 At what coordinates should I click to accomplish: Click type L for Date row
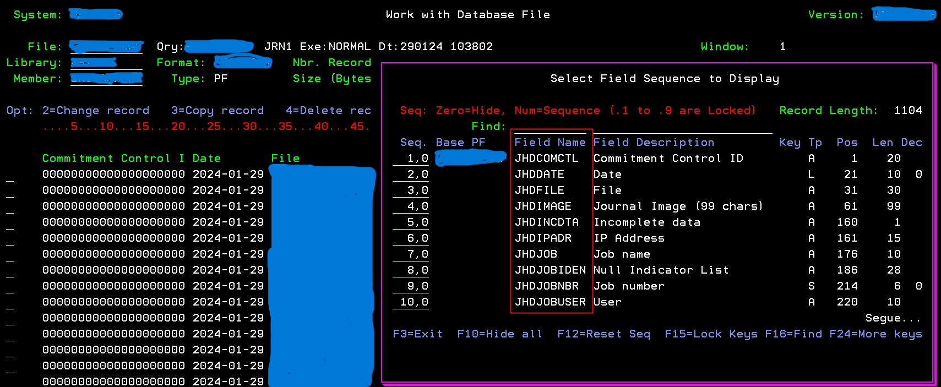click(812, 175)
